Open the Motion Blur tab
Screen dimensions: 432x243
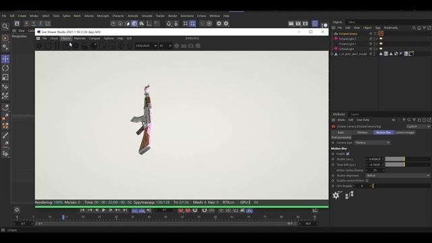(383, 132)
